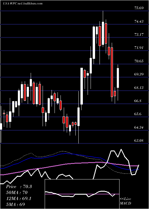Click the '5MA : 69' readout
The height and width of the screenshot is (209, 149).
click(15, 205)
